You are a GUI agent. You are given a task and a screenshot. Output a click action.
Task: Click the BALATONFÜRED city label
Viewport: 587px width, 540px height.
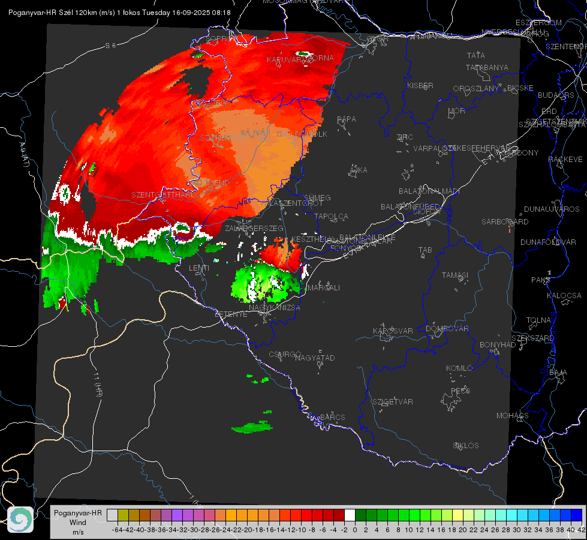(410, 207)
